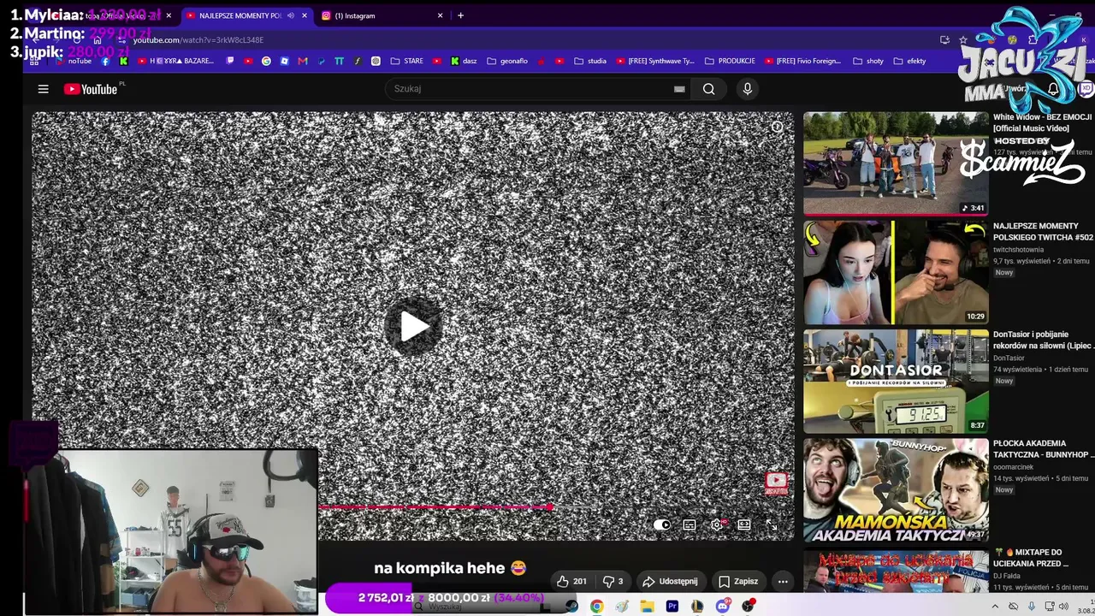Open a new browser tab

pos(460,15)
